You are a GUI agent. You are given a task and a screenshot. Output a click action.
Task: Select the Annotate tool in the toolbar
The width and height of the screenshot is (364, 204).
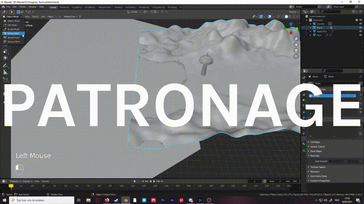6,66
